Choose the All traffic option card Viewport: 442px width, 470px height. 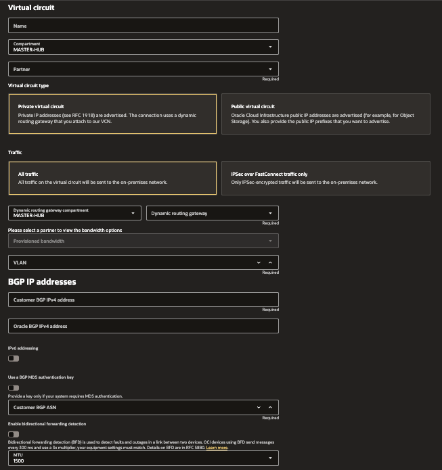pyautogui.click(x=112, y=178)
